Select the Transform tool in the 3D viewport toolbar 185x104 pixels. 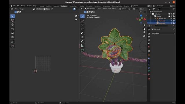tap(82, 37)
